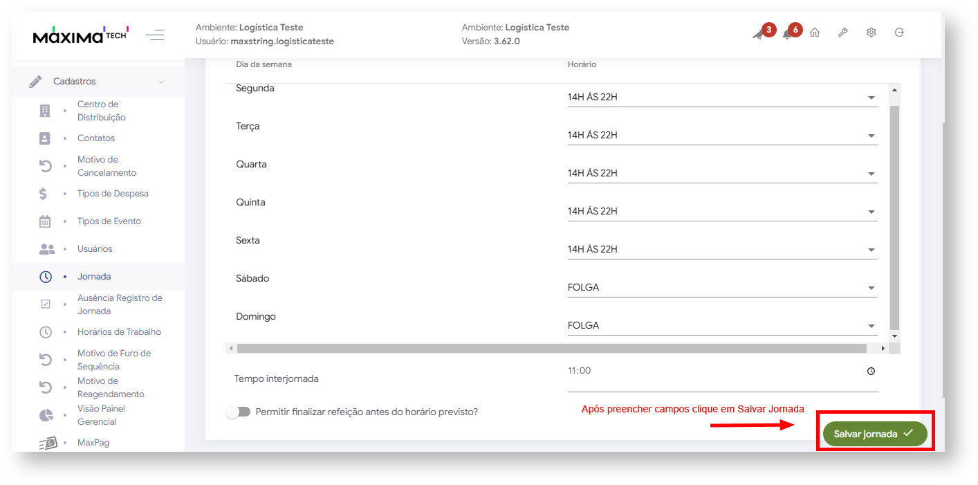Click the home icon in top header
The width and height of the screenshot is (978, 485).
(x=815, y=33)
